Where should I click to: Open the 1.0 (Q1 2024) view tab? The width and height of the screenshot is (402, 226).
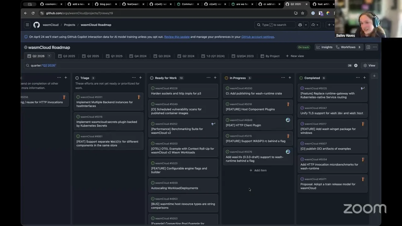click(x=213, y=56)
